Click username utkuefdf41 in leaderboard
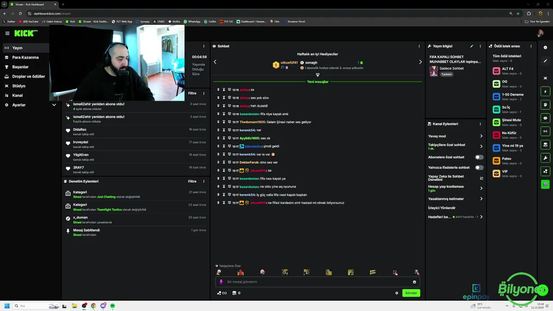The width and height of the screenshot is (553, 311). click(x=289, y=63)
